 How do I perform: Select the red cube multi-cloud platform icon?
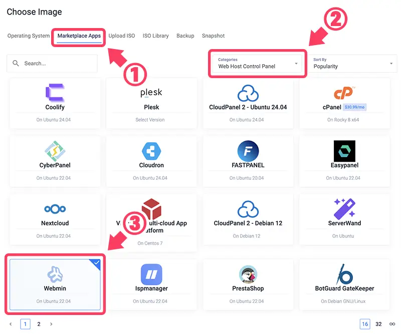151,209
